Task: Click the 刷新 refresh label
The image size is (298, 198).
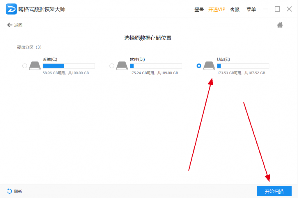Action: [18, 191]
